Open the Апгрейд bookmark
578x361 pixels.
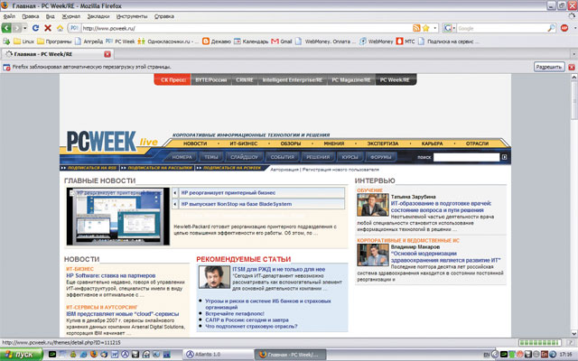pos(89,42)
